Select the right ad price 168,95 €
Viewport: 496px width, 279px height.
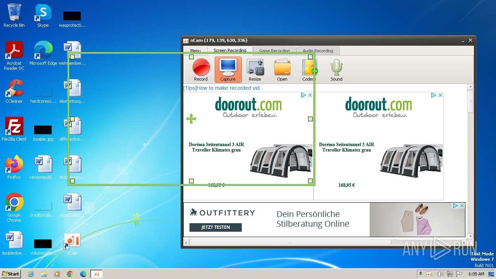(346, 185)
